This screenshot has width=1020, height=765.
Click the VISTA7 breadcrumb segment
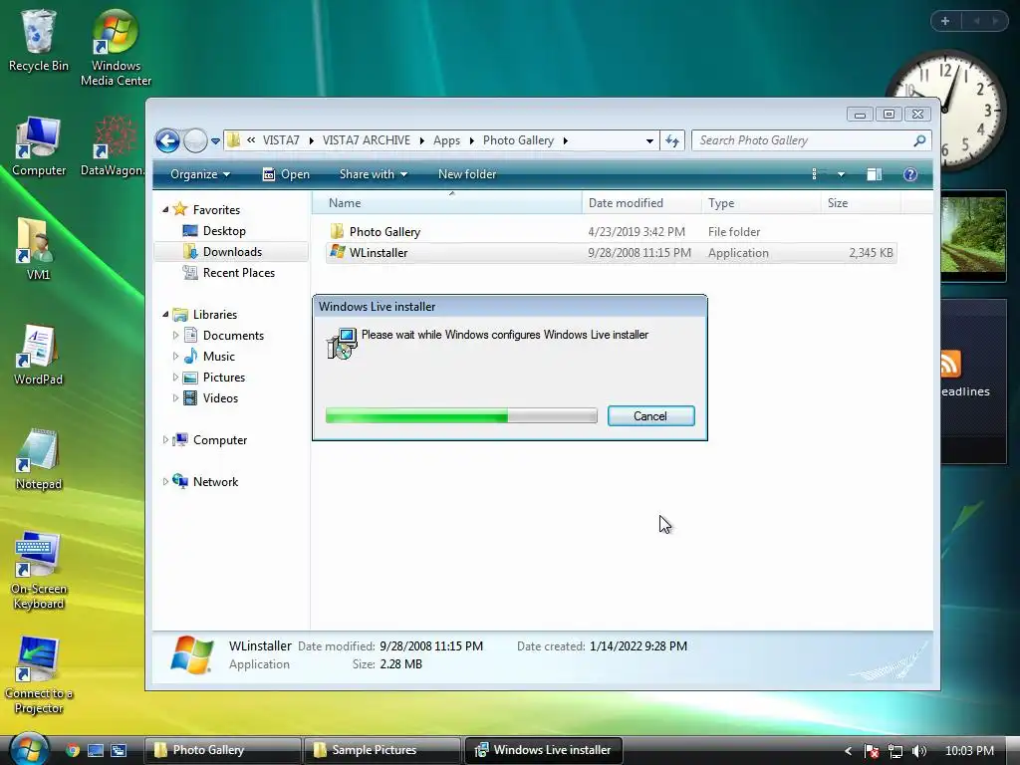point(281,140)
